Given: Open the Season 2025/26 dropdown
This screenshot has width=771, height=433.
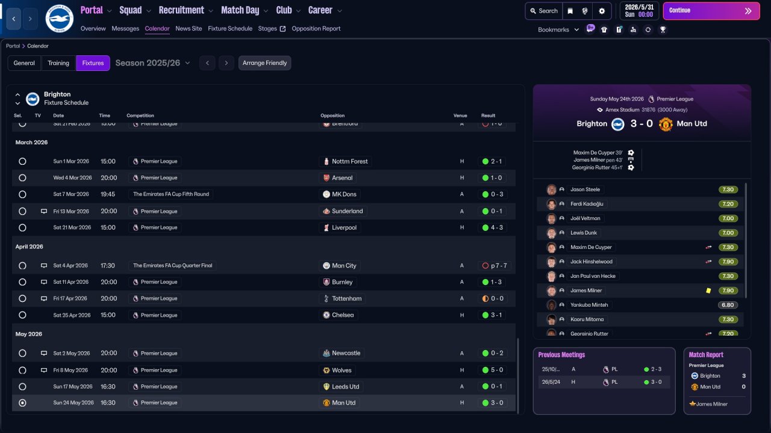Looking at the screenshot, I should pos(152,63).
